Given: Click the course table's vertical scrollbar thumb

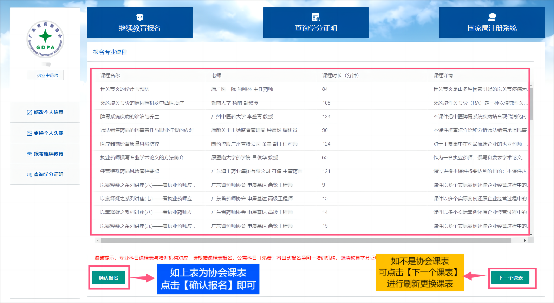Looking at the screenshot, I should 531,103.
